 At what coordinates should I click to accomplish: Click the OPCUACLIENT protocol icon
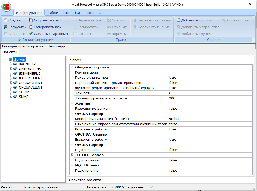(15, 87)
